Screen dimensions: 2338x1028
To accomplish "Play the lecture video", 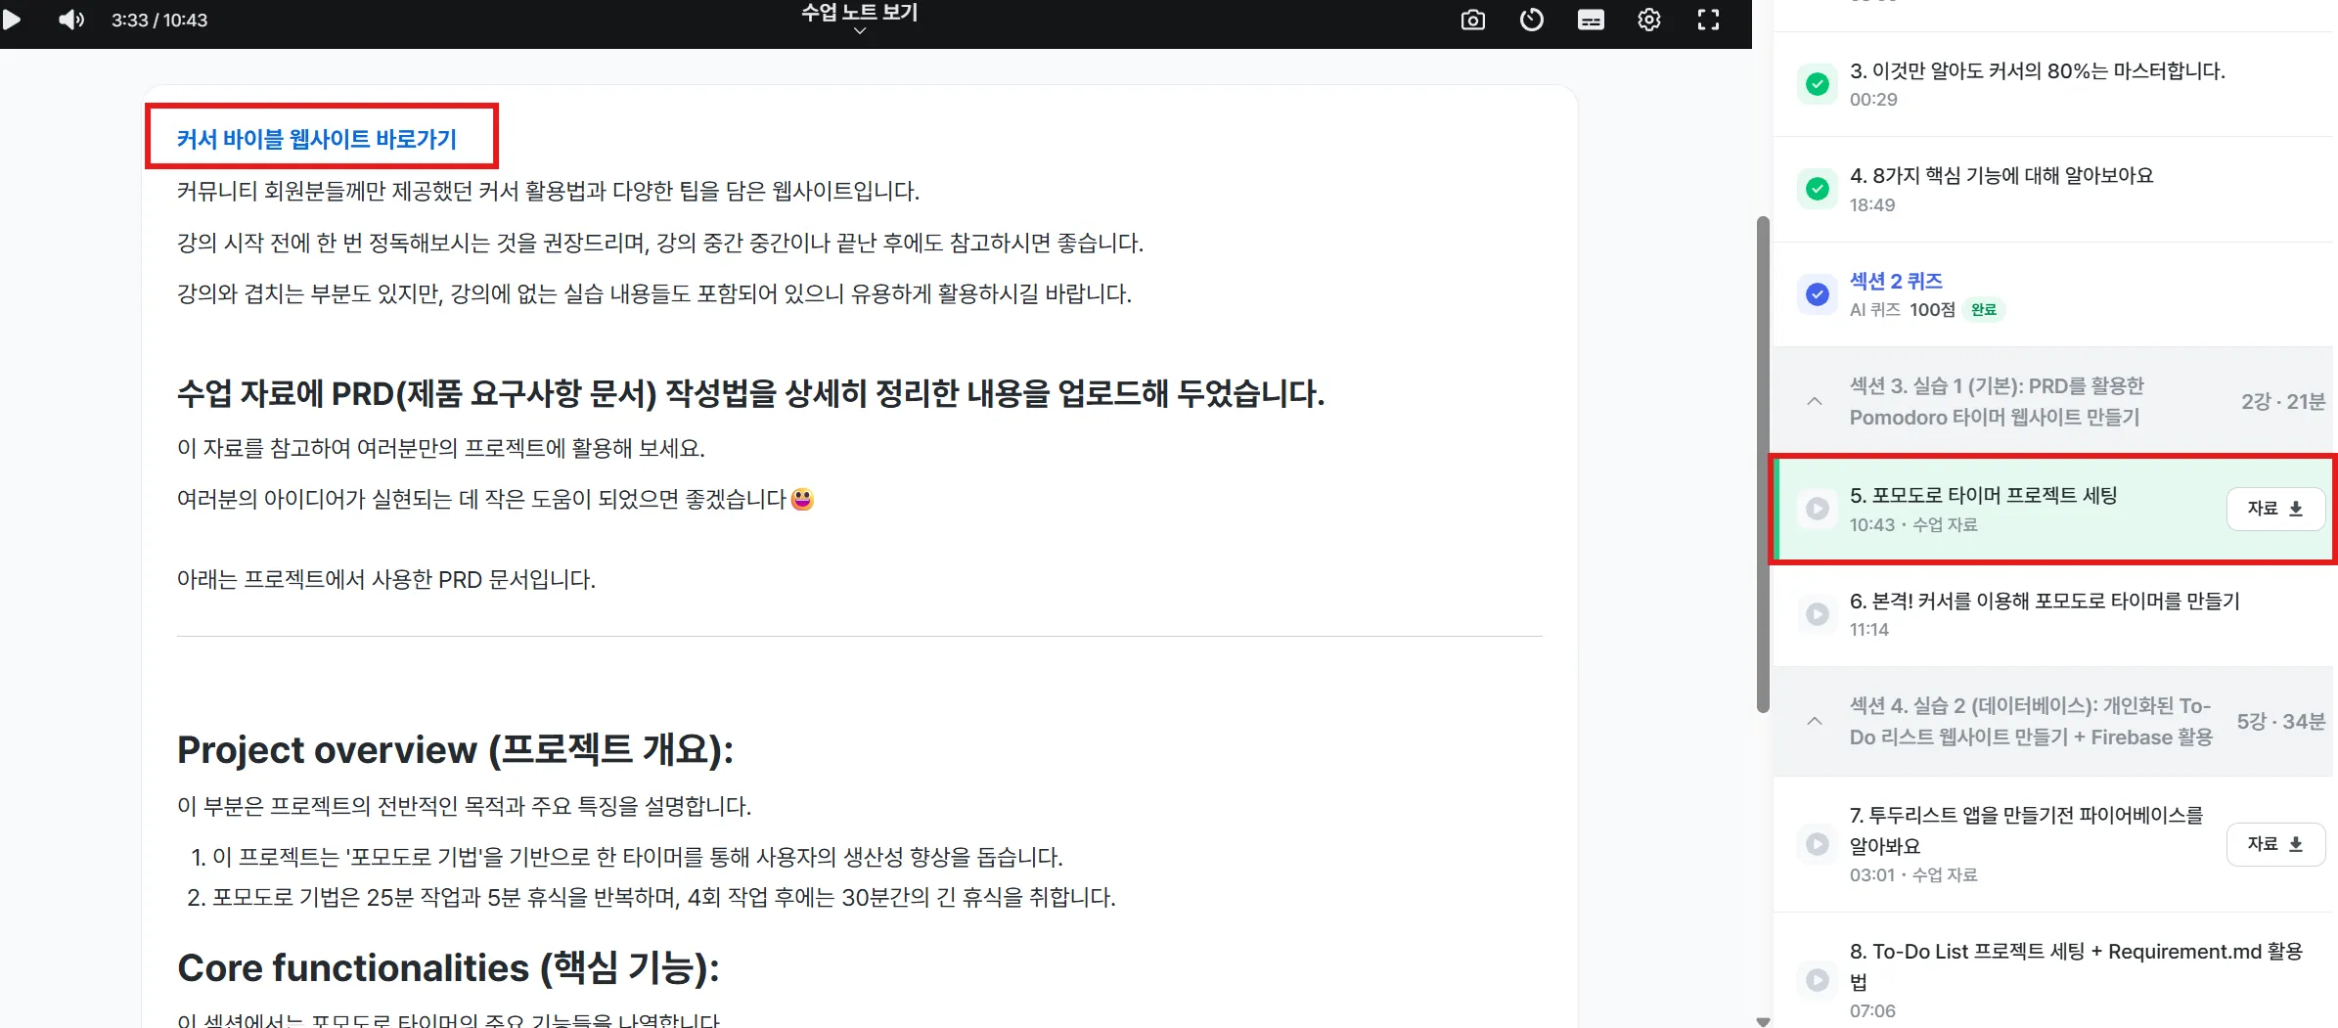I will pos(12,20).
